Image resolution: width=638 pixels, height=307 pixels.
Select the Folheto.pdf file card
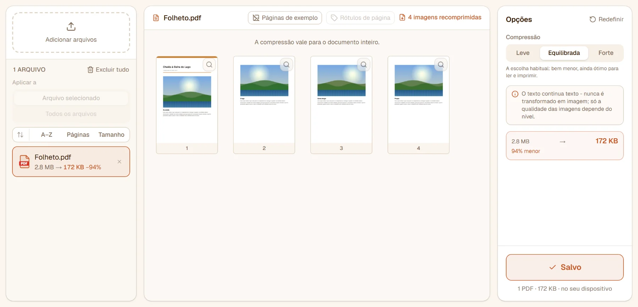tap(71, 162)
